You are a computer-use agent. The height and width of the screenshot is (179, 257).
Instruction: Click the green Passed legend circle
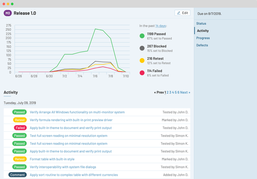[142, 36]
